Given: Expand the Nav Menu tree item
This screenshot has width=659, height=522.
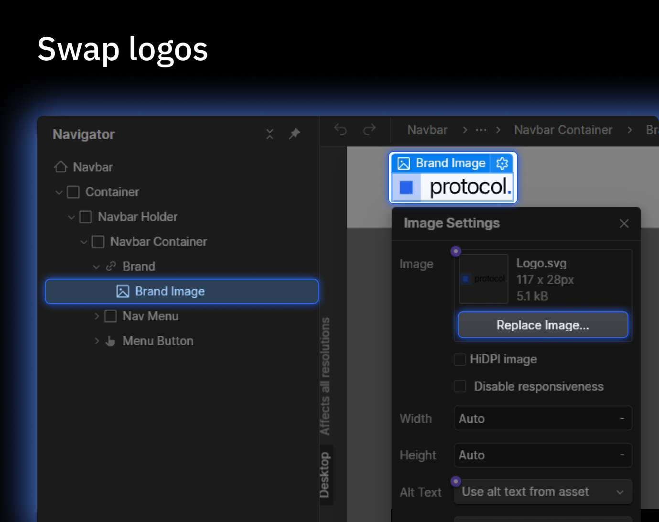Looking at the screenshot, I should [97, 316].
